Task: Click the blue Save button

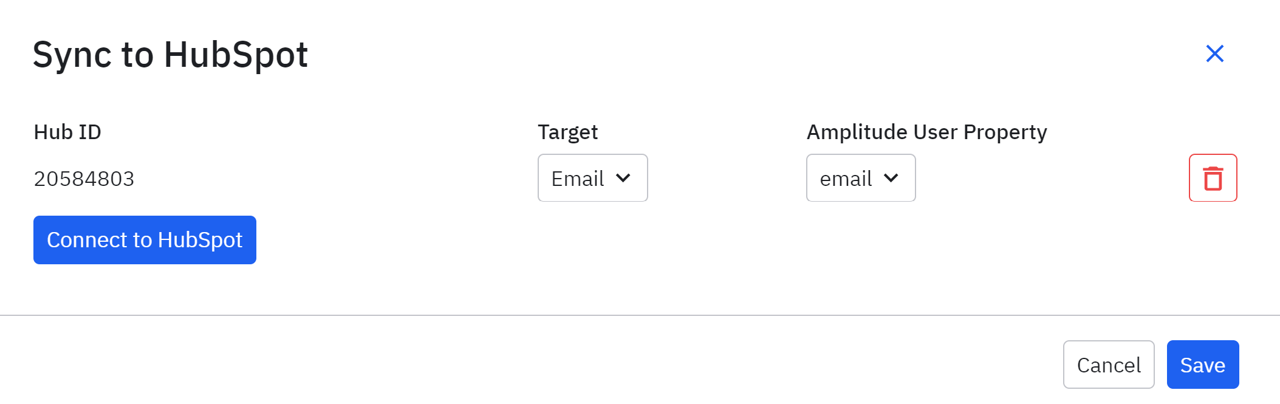Action: pos(1202,365)
